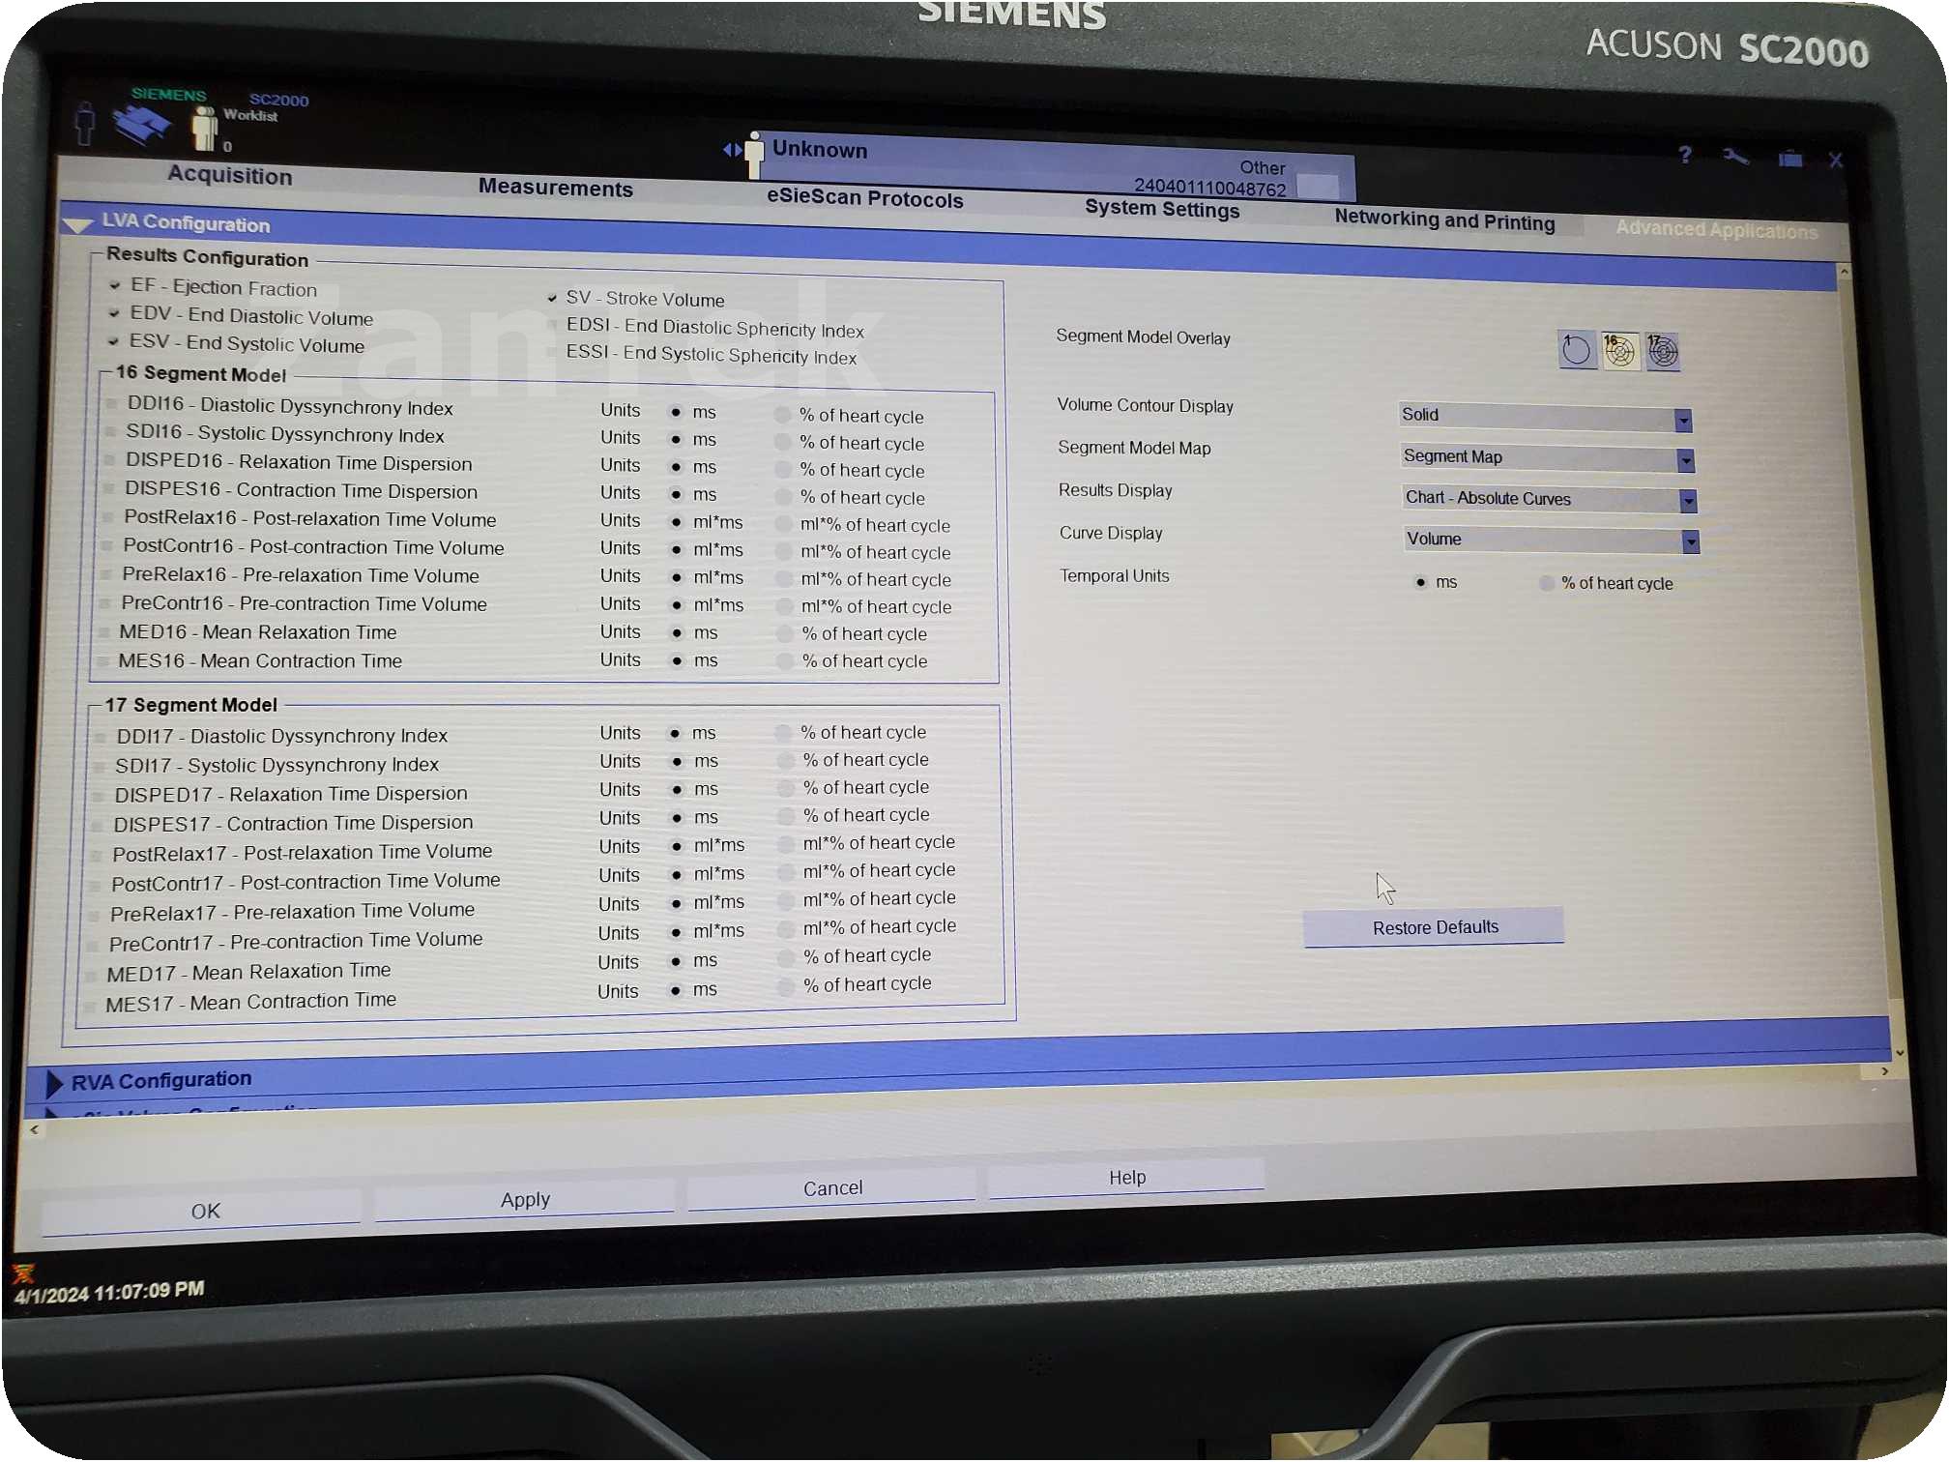Click the help question mark icon
1949x1462 pixels.
click(x=1685, y=155)
